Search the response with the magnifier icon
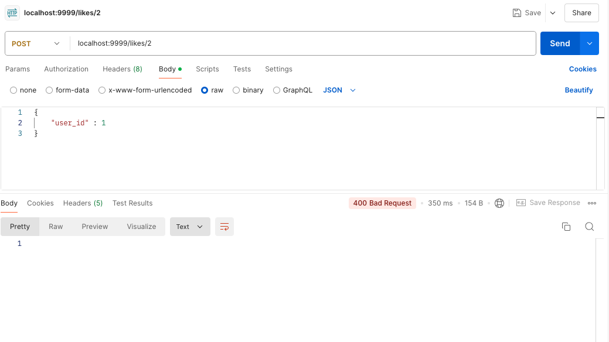The width and height of the screenshot is (609, 342). point(589,227)
